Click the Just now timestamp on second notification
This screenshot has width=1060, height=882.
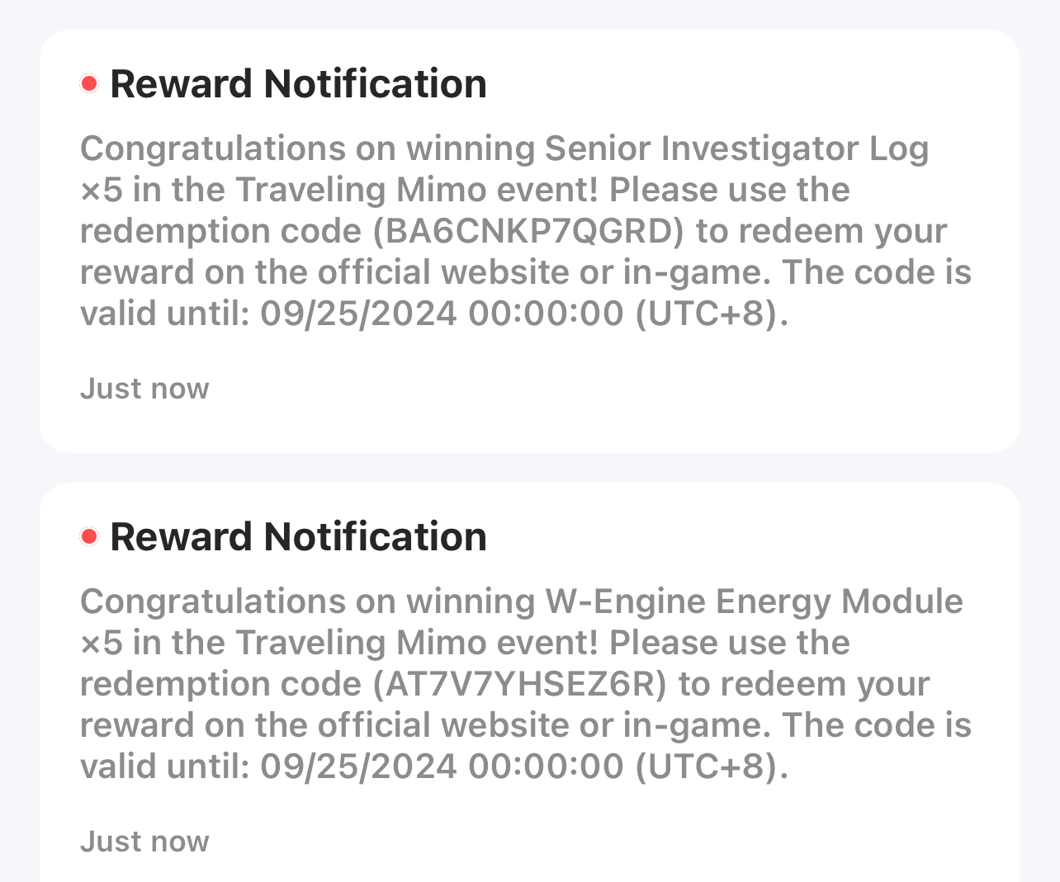144,841
